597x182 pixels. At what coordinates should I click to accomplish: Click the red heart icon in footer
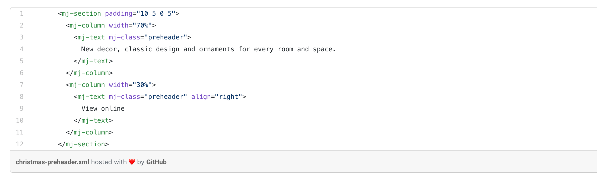(132, 162)
